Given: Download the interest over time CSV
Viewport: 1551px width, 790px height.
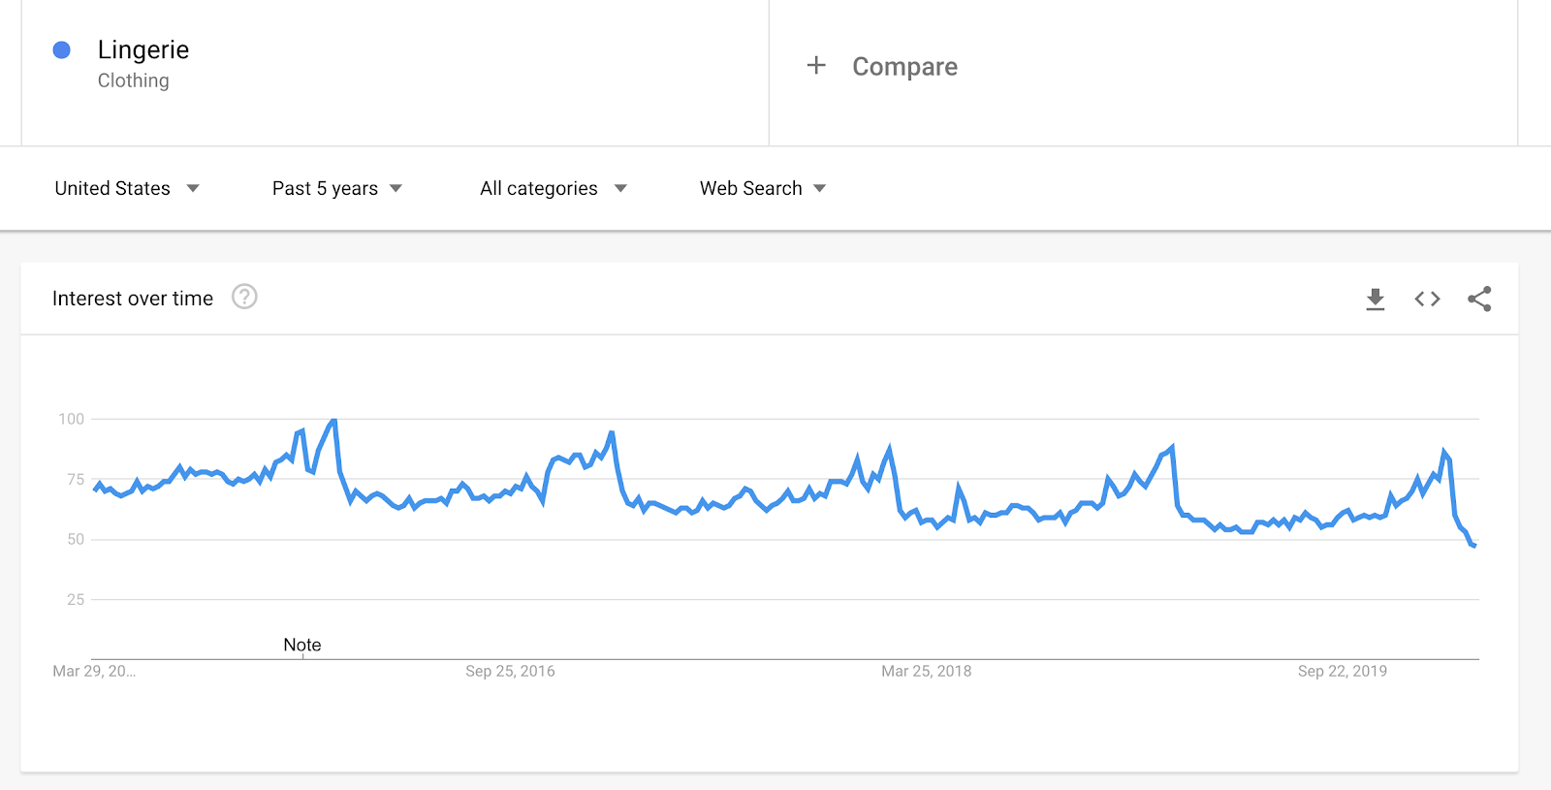Looking at the screenshot, I should [x=1375, y=299].
